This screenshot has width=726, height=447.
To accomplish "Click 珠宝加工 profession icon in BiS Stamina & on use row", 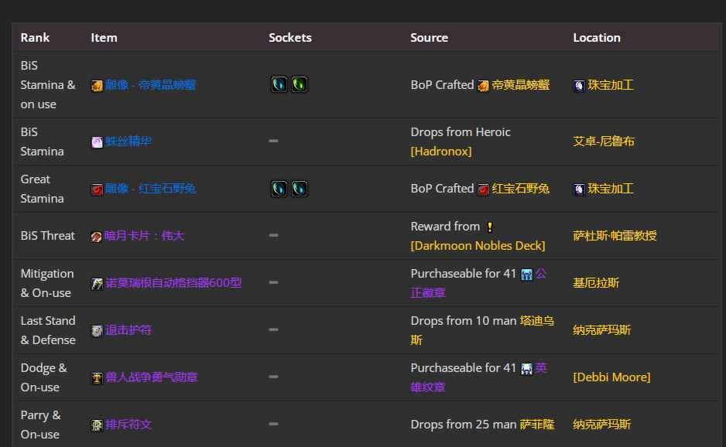I will pyautogui.click(x=579, y=86).
